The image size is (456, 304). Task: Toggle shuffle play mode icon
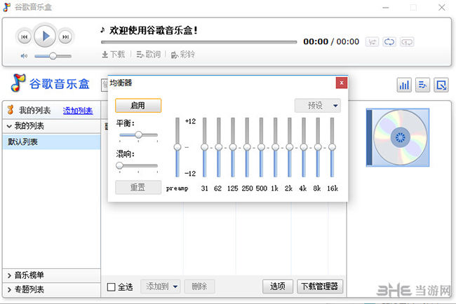point(372,42)
